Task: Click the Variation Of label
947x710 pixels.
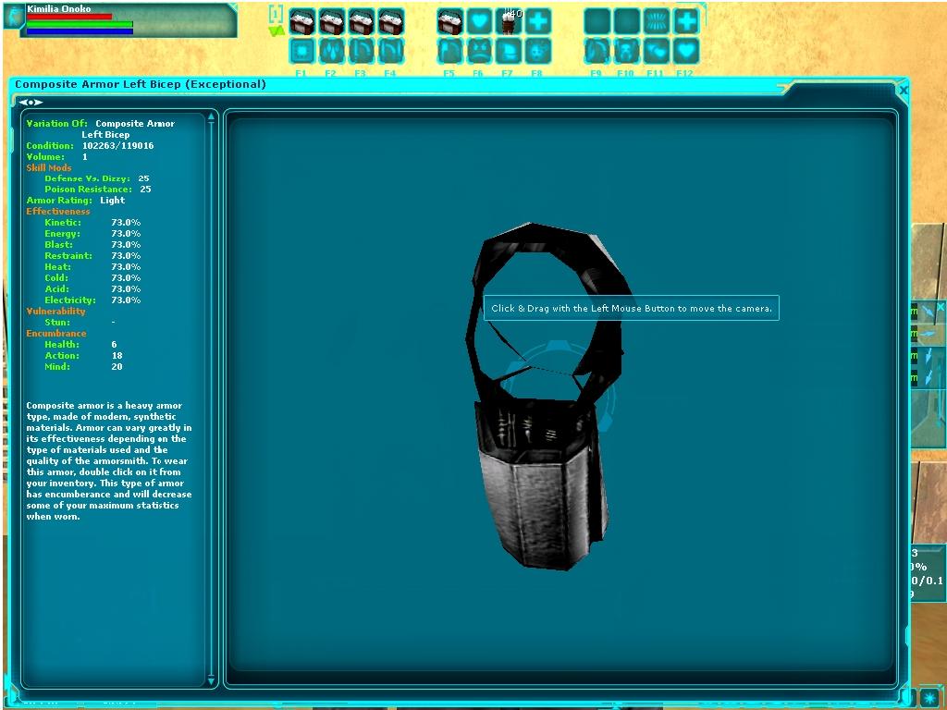Action: coord(56,123)
